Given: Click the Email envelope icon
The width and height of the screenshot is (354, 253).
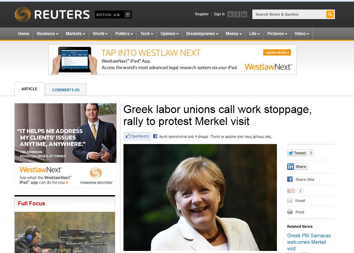Looking at the screenshot, I should point(290,200).
